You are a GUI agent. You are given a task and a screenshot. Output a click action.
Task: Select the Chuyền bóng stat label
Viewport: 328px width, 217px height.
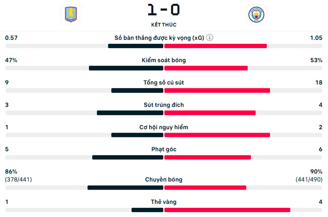tap(164, 179)
